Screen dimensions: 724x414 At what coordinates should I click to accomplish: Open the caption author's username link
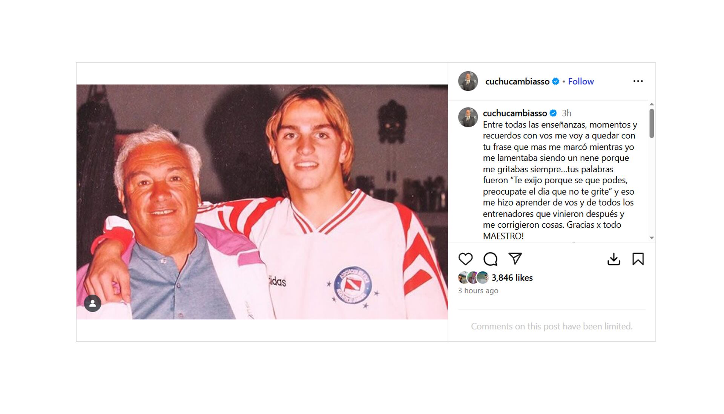pyautogui.click(x=515, y=113)
